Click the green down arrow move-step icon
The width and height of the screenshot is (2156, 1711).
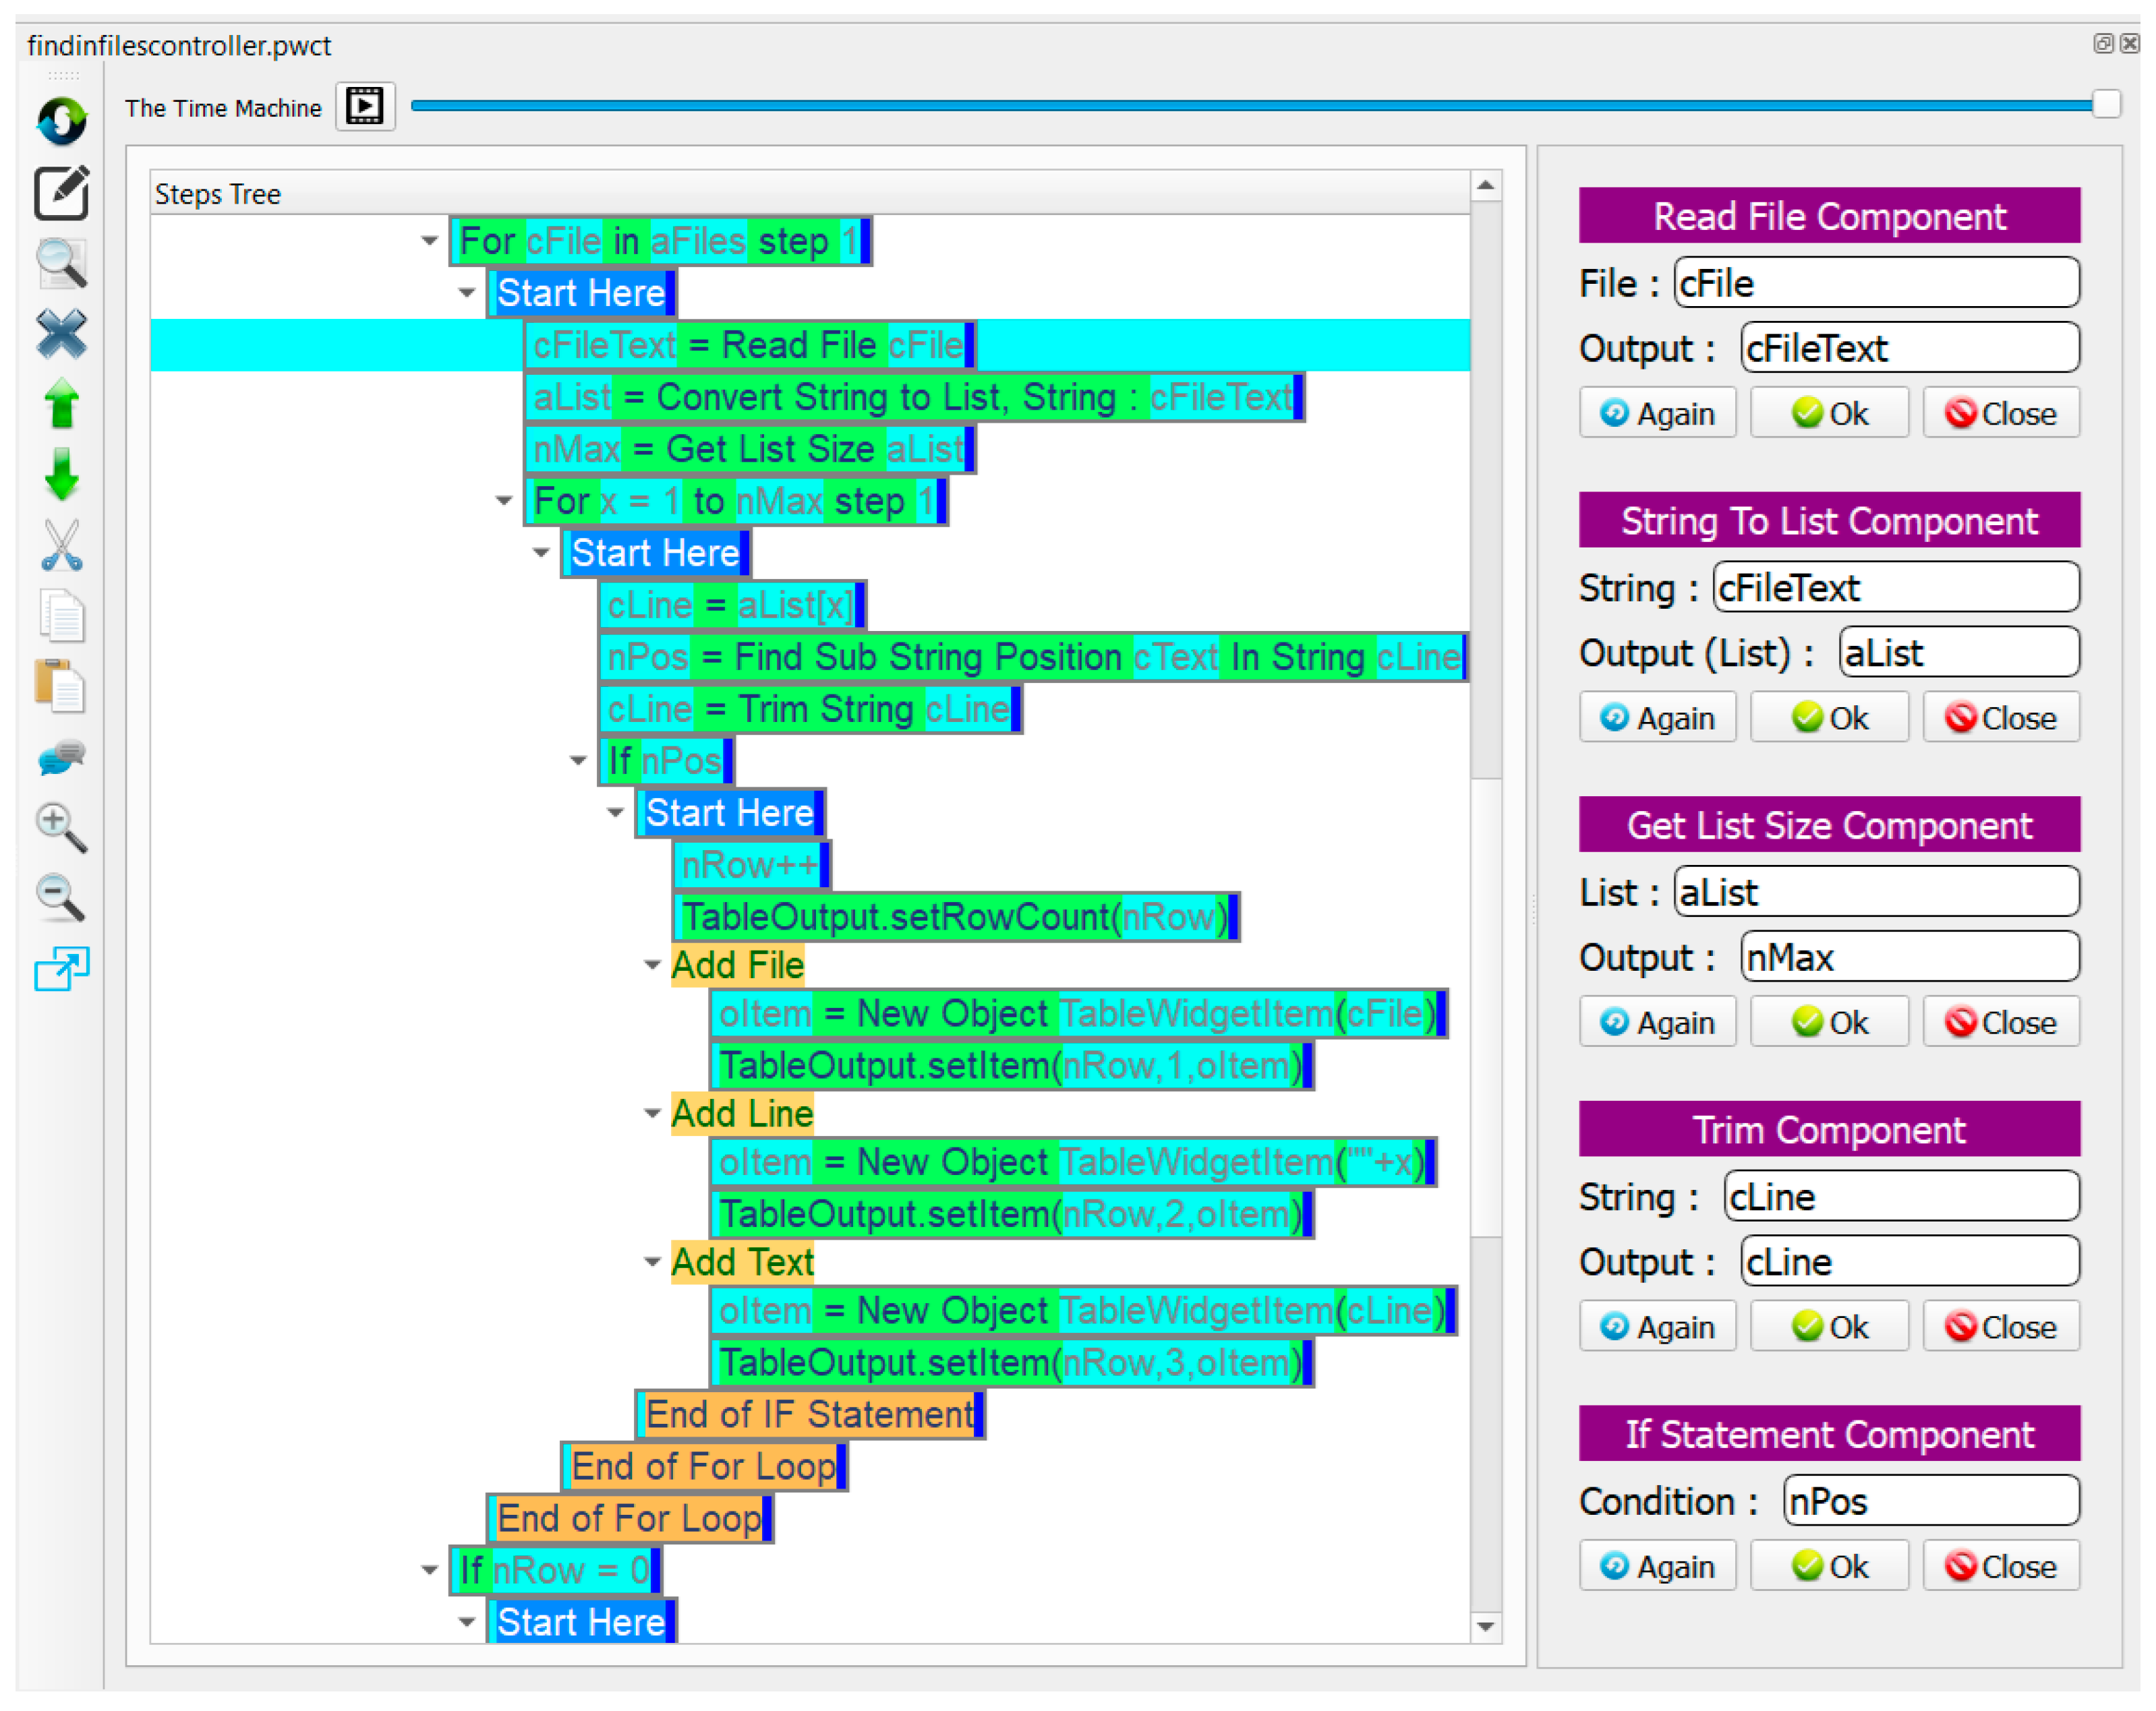tap(62, 474)
